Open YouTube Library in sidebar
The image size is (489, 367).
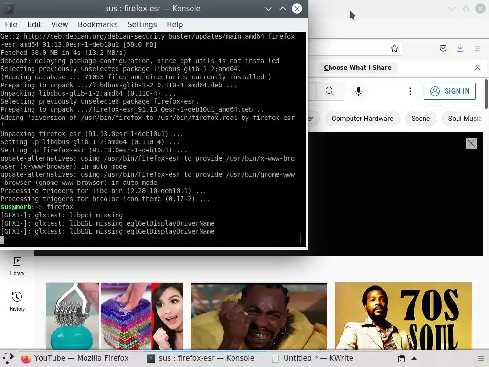17,267
